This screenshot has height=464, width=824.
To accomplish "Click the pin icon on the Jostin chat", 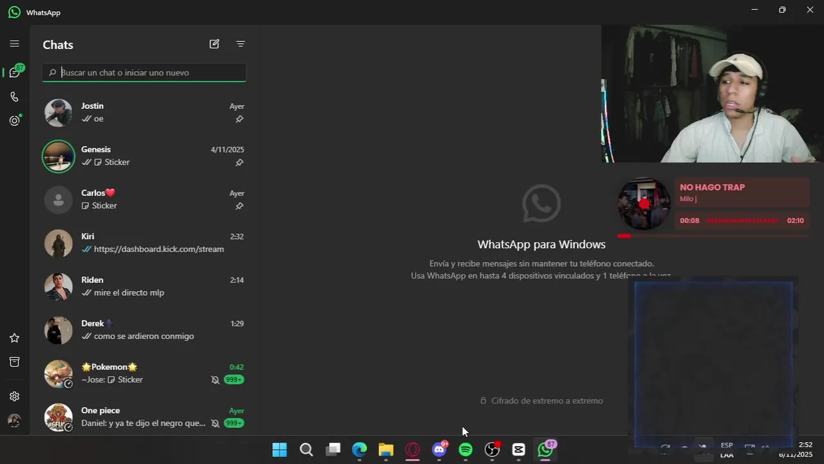I will (239, 119).
